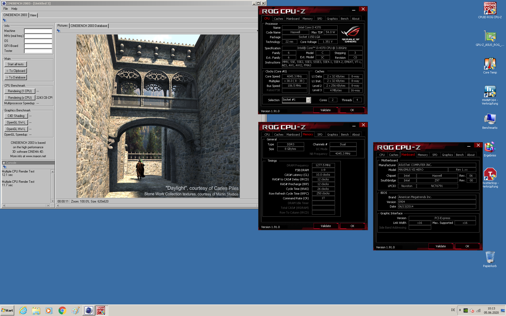Click picture panel horizontal scrollbar left arrow
506x316 pixels.
(x=58, y=205)
